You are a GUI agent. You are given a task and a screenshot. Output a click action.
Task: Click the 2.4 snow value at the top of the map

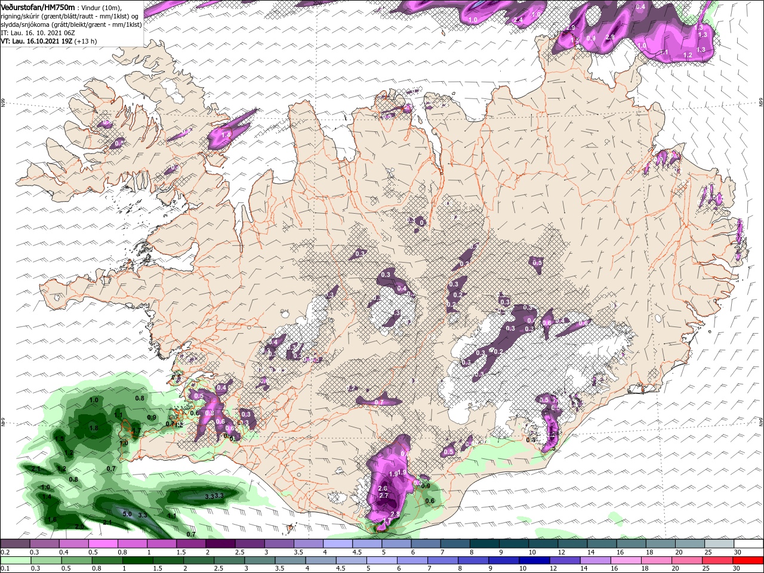518,20
